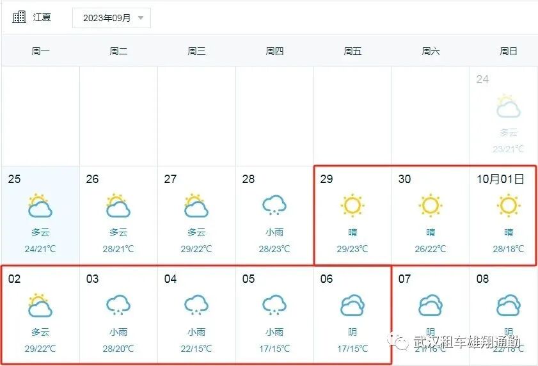Image resolution: width=538 pixels, height=366 pixels.
Task: Select date number 05
Action: click(248, 278)
